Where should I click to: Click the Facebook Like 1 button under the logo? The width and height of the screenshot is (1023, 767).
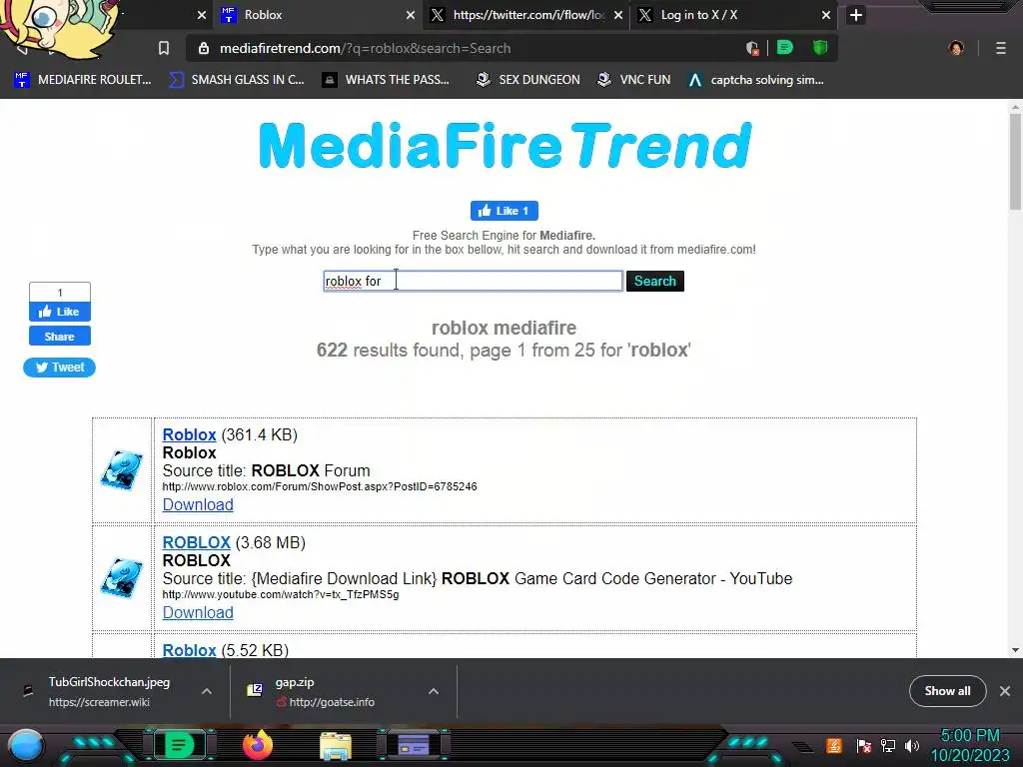[x=505, y=211]
